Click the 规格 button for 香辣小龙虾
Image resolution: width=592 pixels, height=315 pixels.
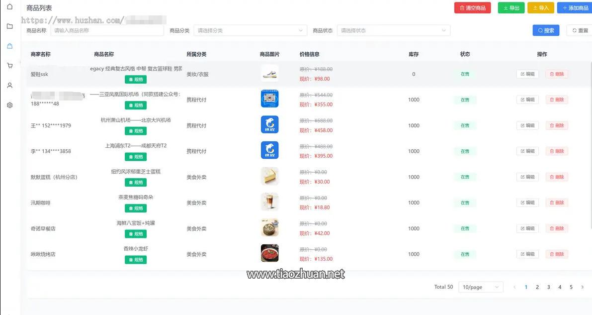click(x=136, y=260)
